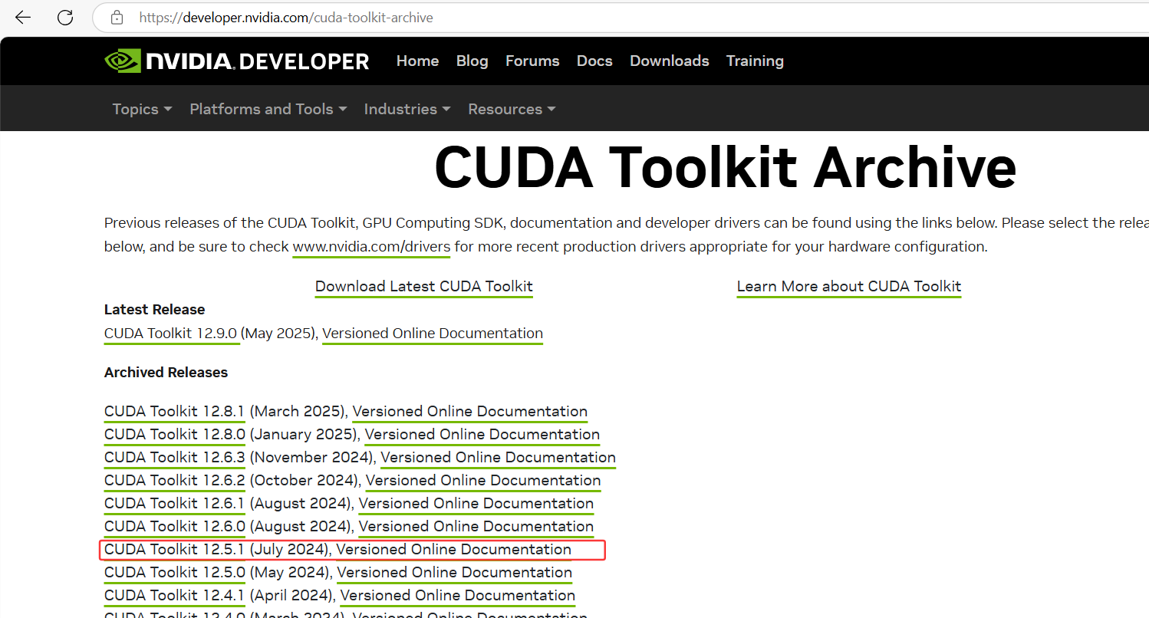Go to the Training page

coord(755,61)
